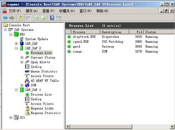Click the Back arrow toolbar button

point(5,18)
